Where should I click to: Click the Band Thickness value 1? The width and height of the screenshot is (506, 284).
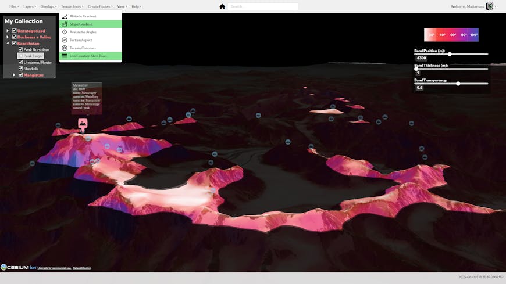pyautogui.click(x=418, y=73)
